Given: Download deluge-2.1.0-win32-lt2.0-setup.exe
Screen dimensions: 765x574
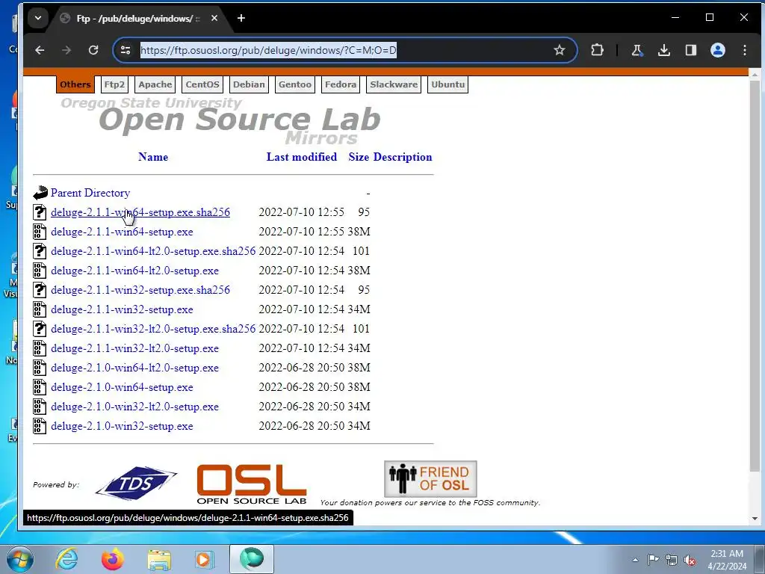Looking at the screenshot, I should tap(134, 407).
